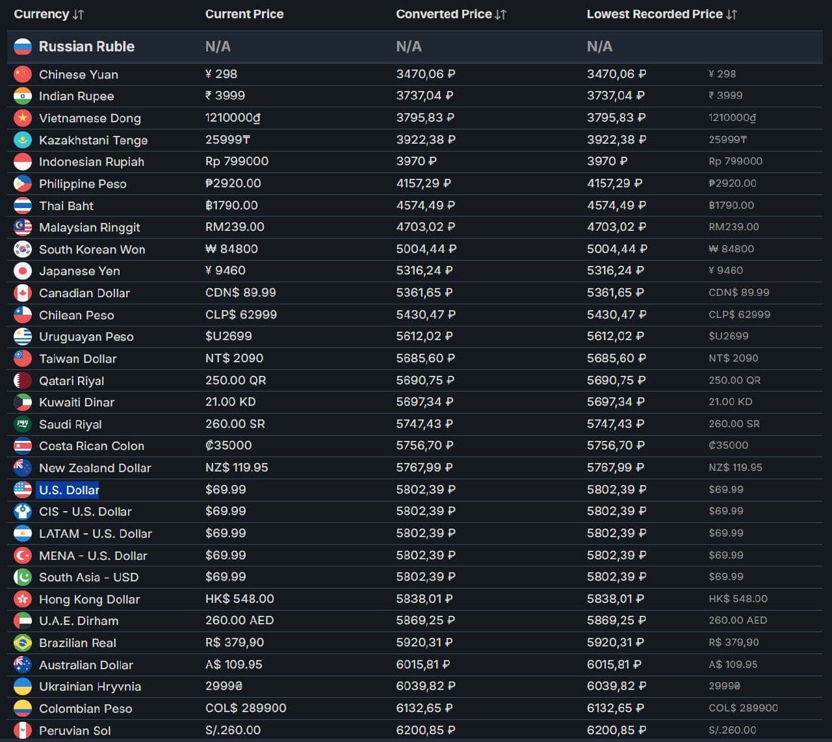Click Vietnamese Dong lowest recorded price value
832x742 pixels.
coord(616,118)
